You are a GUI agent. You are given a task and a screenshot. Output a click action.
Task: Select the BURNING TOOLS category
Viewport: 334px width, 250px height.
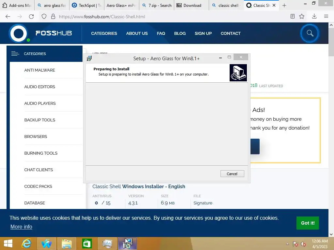click(41, 153)
